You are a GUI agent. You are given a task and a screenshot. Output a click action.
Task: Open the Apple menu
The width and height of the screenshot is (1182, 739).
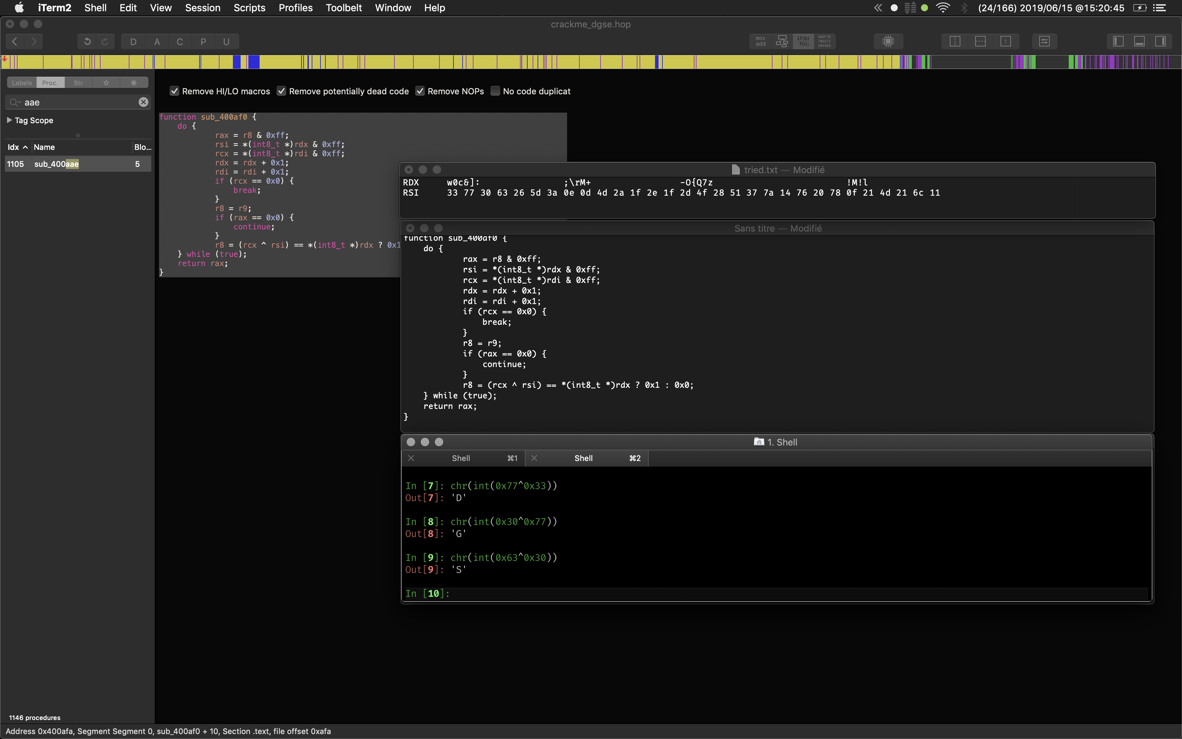[19, 8]
